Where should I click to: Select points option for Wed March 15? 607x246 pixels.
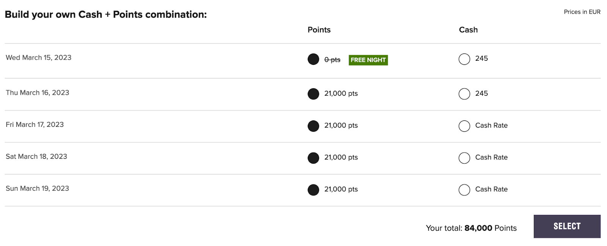(x=313, y=59)
